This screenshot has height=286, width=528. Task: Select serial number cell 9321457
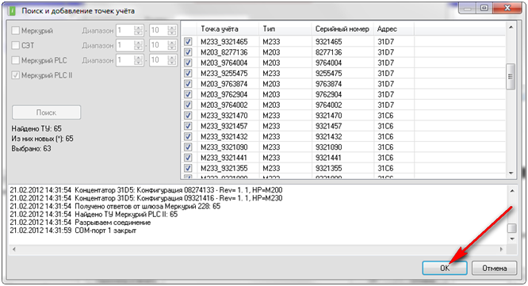329,126
